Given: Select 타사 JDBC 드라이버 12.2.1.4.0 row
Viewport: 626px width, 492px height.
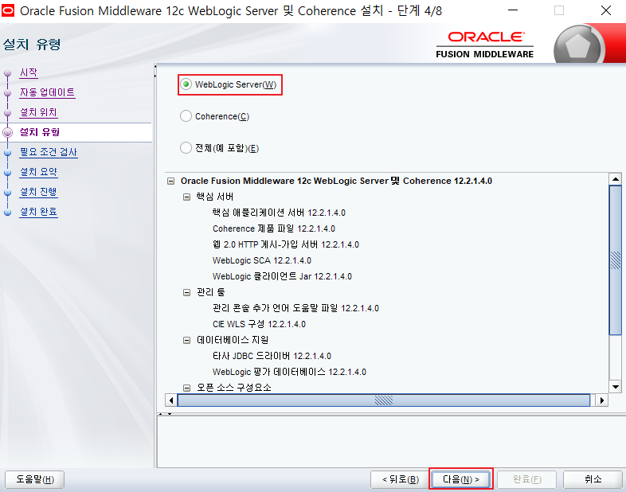Looking at the screenshot, I should [272, 356].
